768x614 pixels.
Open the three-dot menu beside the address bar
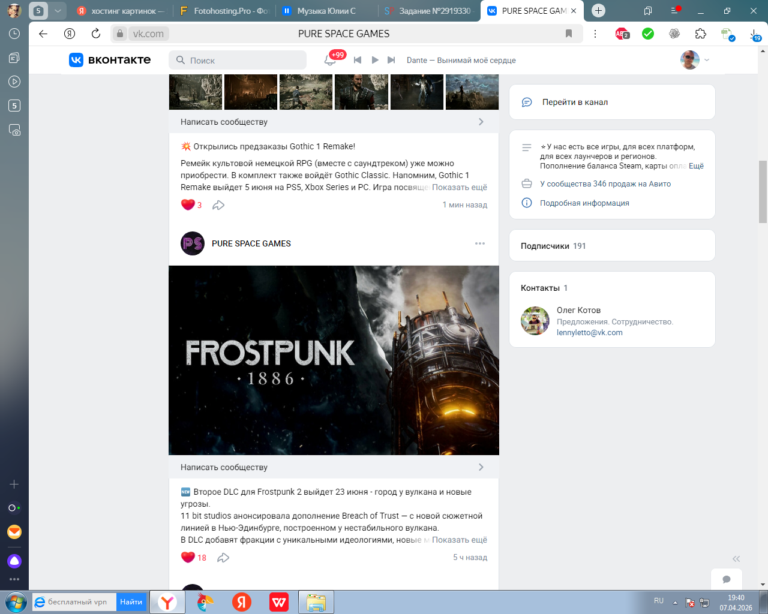595,34
